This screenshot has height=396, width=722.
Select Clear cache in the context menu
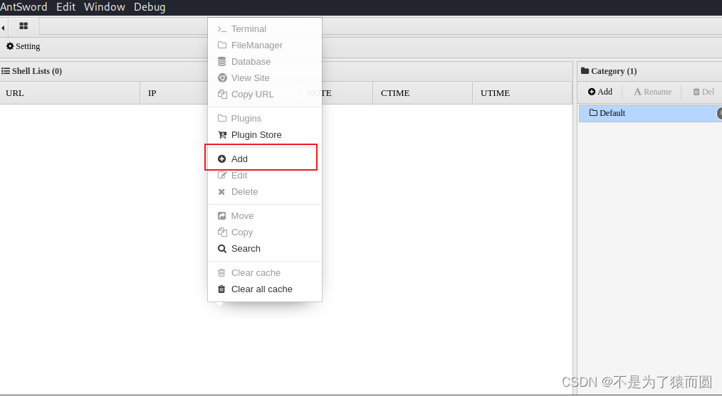[265, 273]
